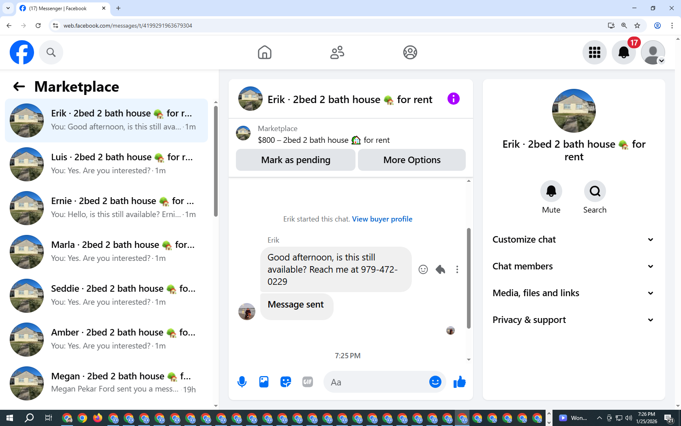Open Windows Start menu
Screen dimensions: 681x426
10,418
